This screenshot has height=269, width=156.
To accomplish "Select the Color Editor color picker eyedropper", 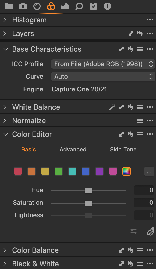I will tap(151, 231).
